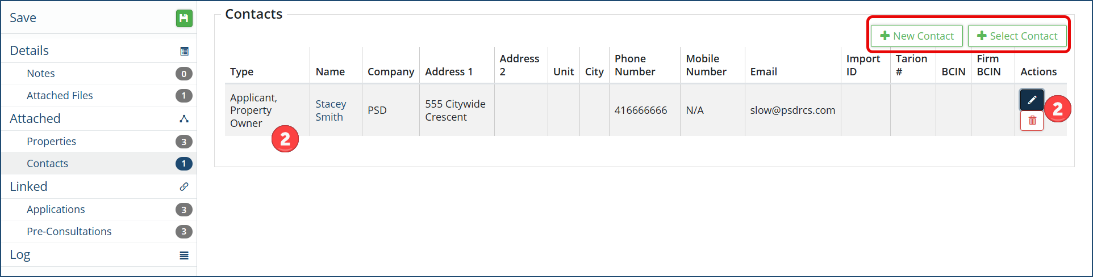Open Pre-Consultations list
The image size is (1093, 277).
pyautogui.click(x=69, y=232)
